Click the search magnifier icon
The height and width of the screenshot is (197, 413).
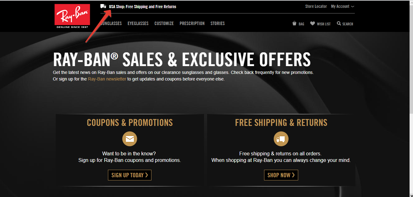tap(339, 23)
